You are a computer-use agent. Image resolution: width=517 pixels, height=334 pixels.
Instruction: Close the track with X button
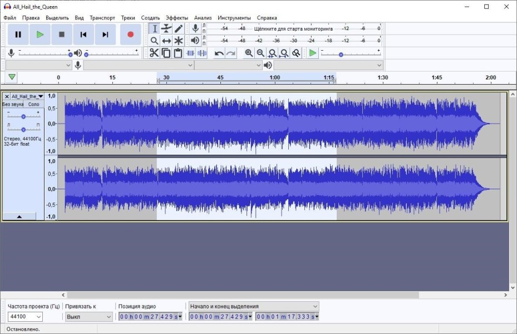pyautogui.click(x=7, y=96)
